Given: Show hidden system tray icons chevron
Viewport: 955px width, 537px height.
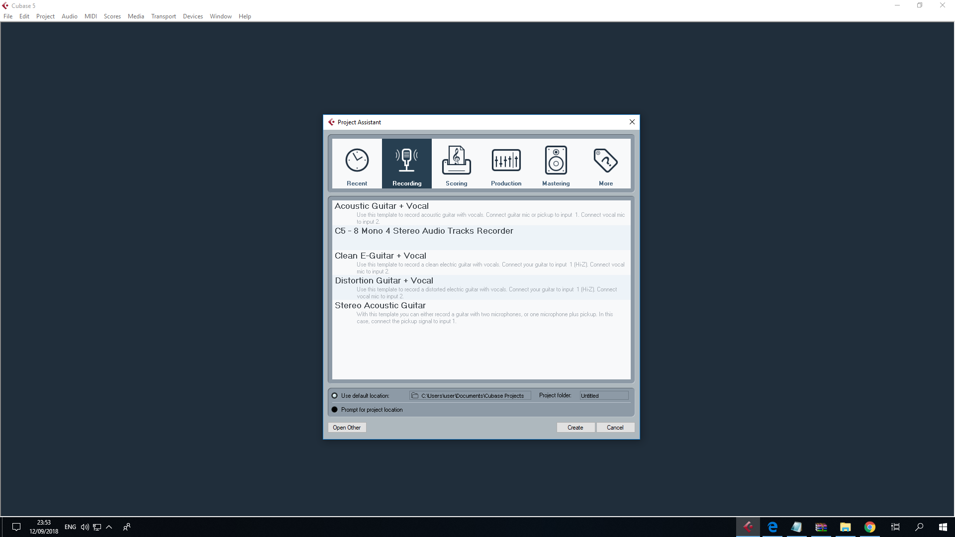Looking at the screenshot, I should pyautogui.click(x=109, y=527).
